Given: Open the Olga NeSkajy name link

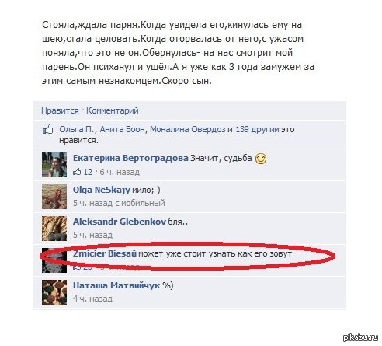Looking at the screenshot, I should pos(102,190).
